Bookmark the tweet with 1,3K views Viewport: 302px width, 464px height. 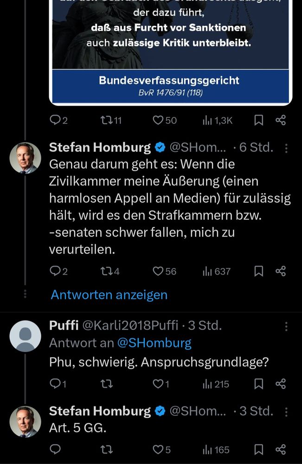tap(258, 120)
